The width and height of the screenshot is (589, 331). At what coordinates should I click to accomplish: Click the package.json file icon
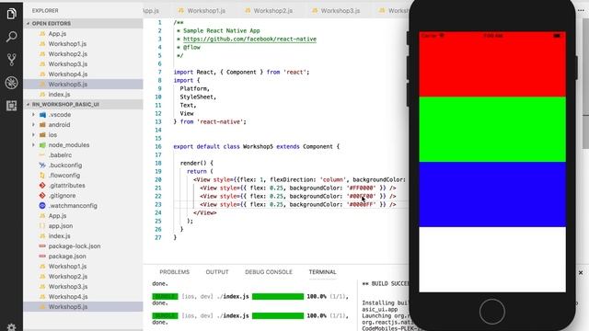(x=42, y=257)
